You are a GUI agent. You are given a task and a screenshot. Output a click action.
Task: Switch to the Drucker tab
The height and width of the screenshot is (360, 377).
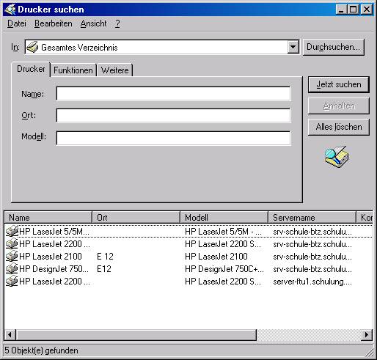tap(31, 69)
